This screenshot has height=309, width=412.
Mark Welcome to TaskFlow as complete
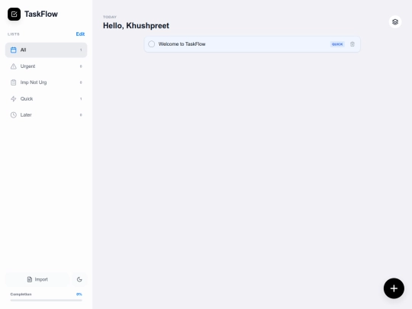[x=151, y=44]
